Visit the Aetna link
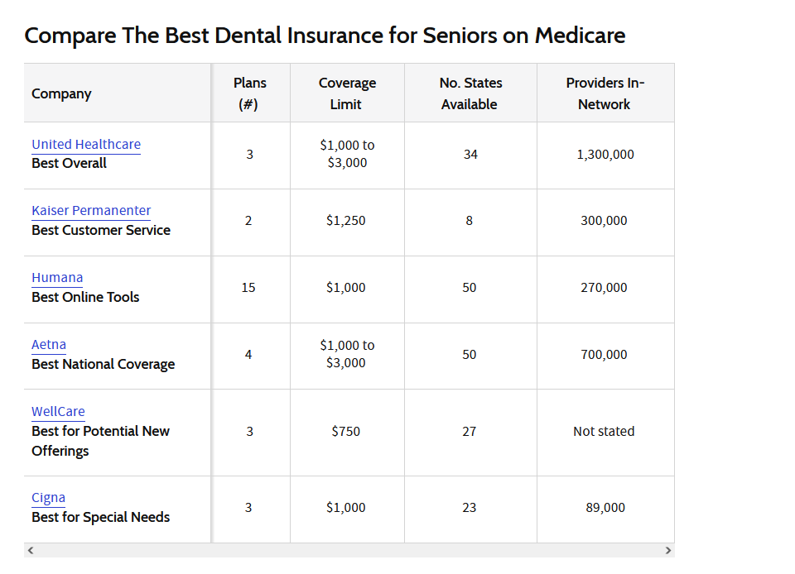 tap(49, 345)
